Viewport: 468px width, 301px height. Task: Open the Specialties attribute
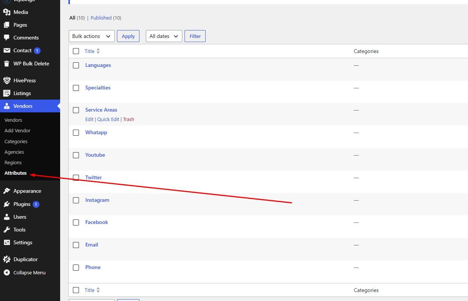pos(98,88)
